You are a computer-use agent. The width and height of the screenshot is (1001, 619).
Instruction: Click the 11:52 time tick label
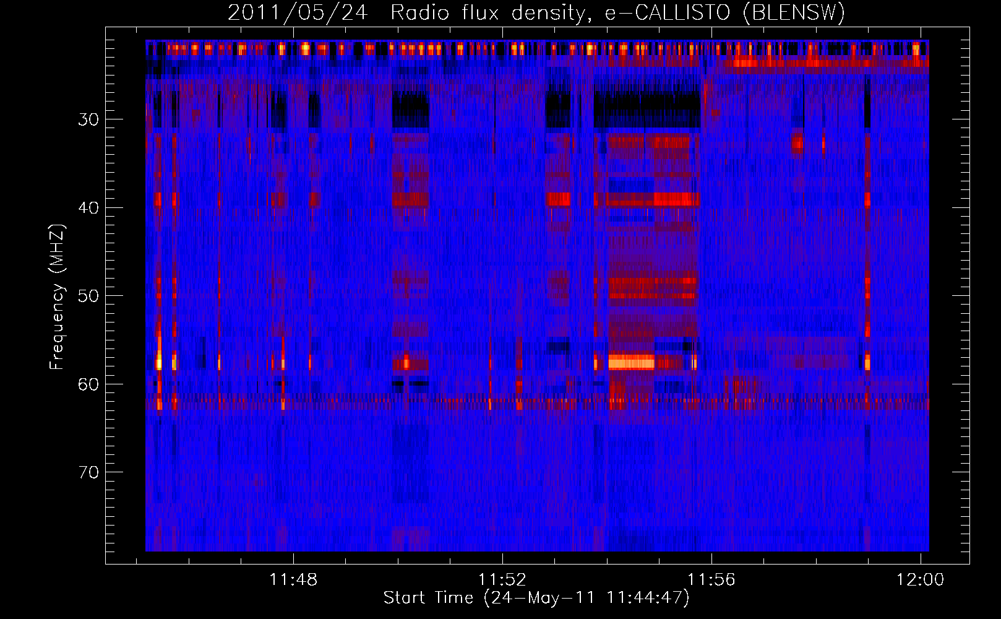[x=502, y=579]
